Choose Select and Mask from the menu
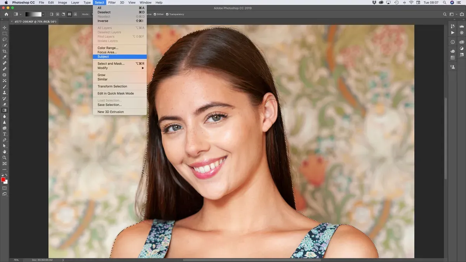466x262 pixels. coord(120,64)
